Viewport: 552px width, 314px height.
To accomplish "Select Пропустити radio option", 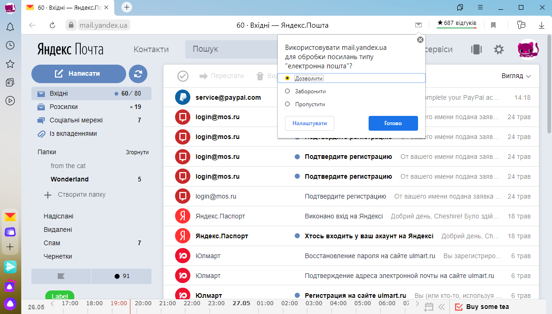I will (287, 104).
